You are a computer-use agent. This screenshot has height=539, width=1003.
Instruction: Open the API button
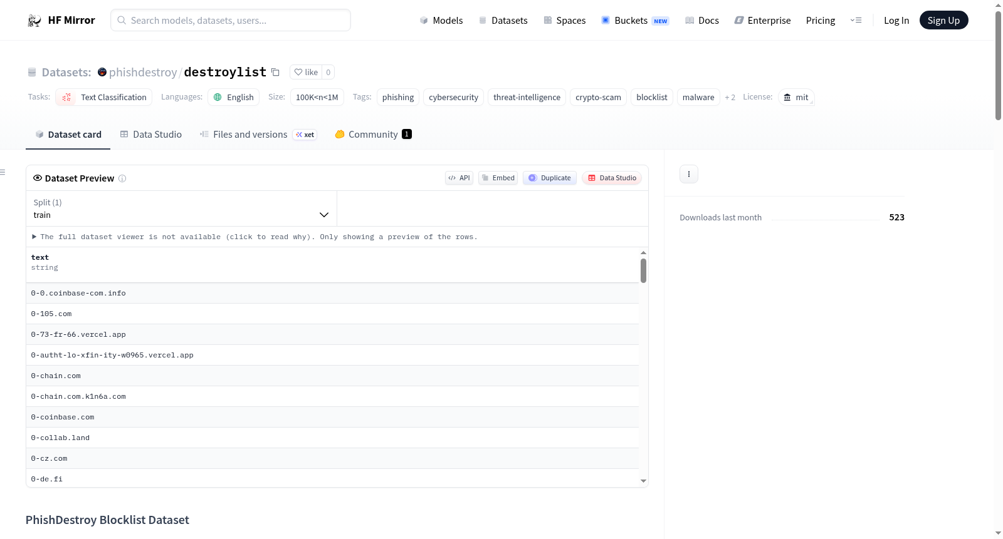point(459,178)
